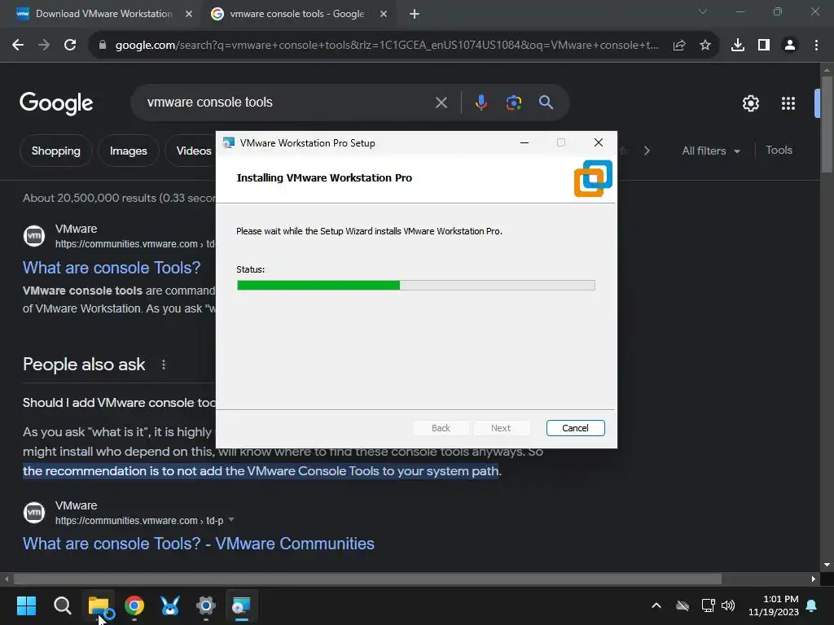
Task: Click the vertical page scrollbar thumb
Action: coord(827,125)
